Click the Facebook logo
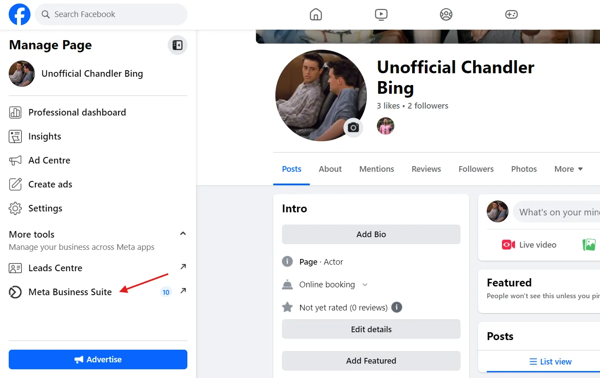This screenshot has height=378, width=600. [x=19, y=14]
